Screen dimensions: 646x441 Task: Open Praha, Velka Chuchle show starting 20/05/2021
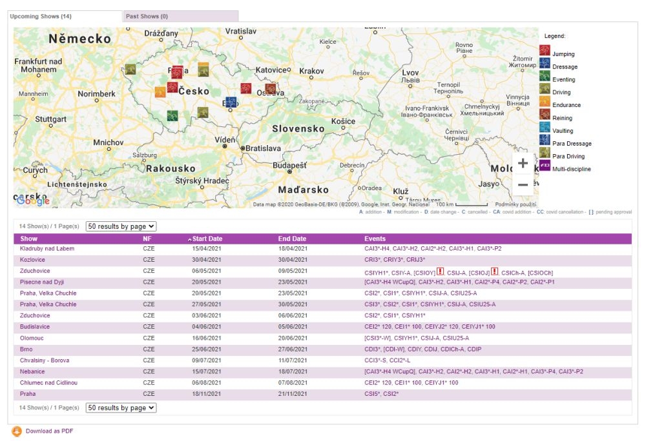click(x=48, y=293)
